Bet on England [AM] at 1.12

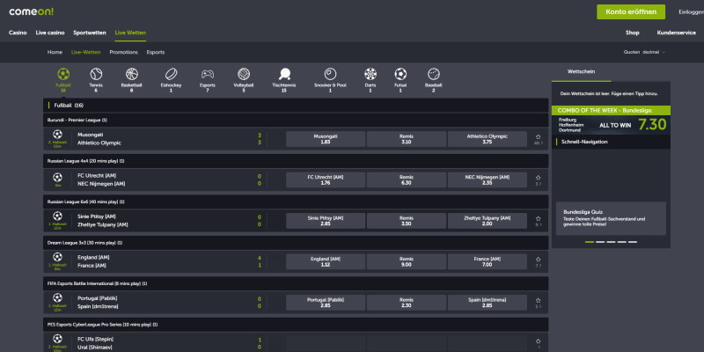[326, 261]
